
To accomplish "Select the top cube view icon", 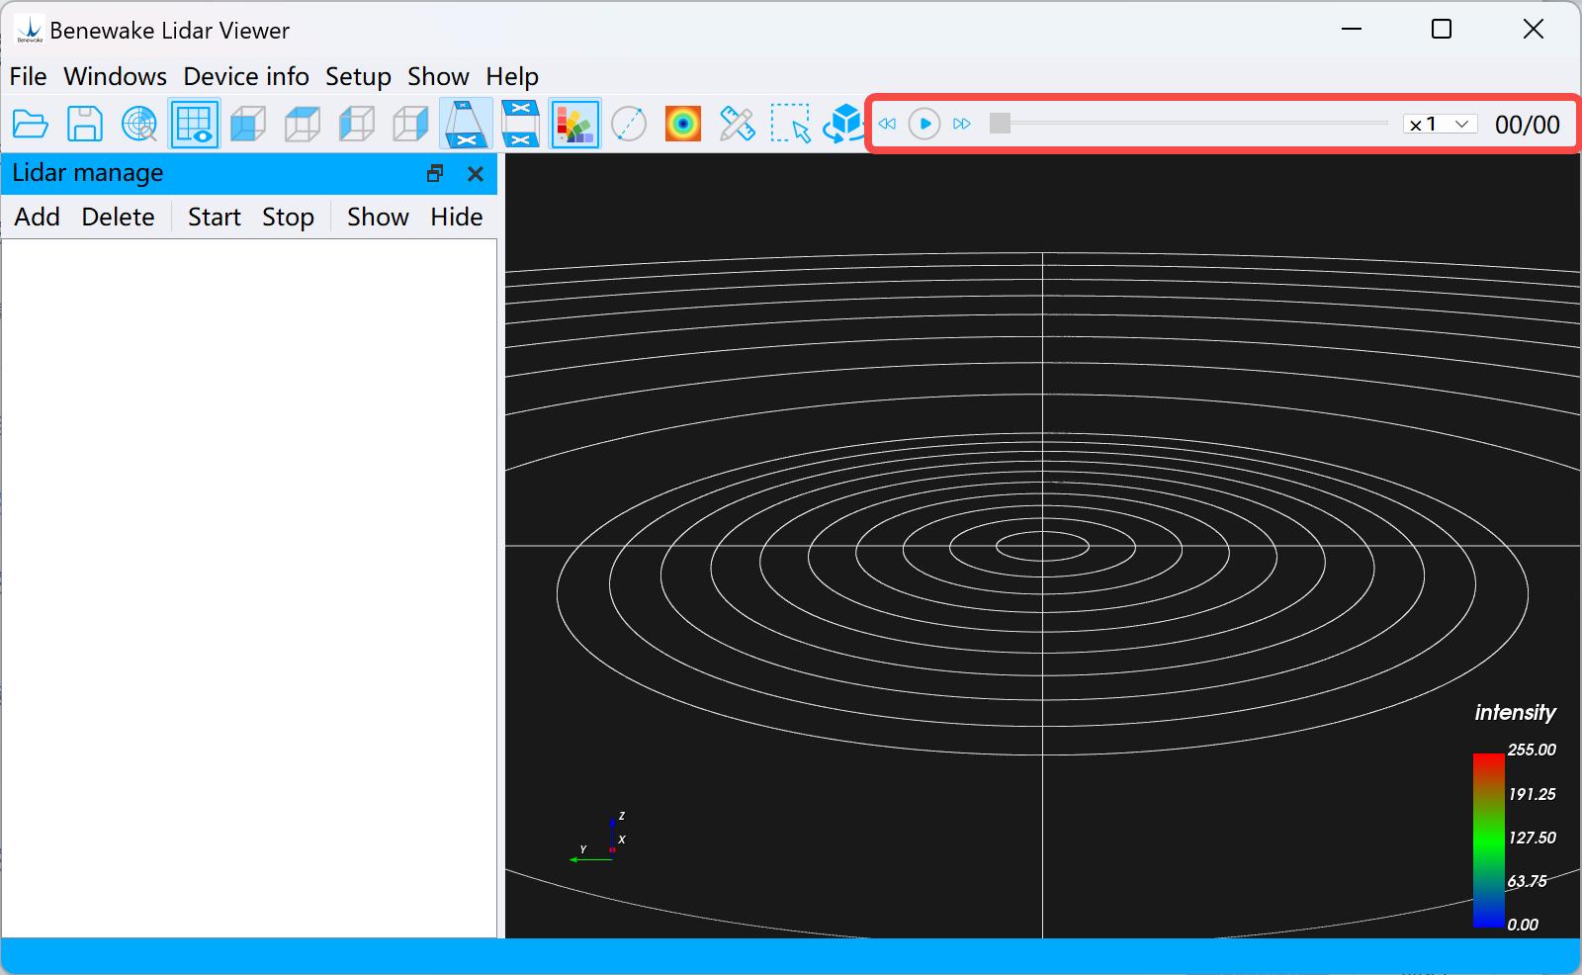I will tap(303, 125).
